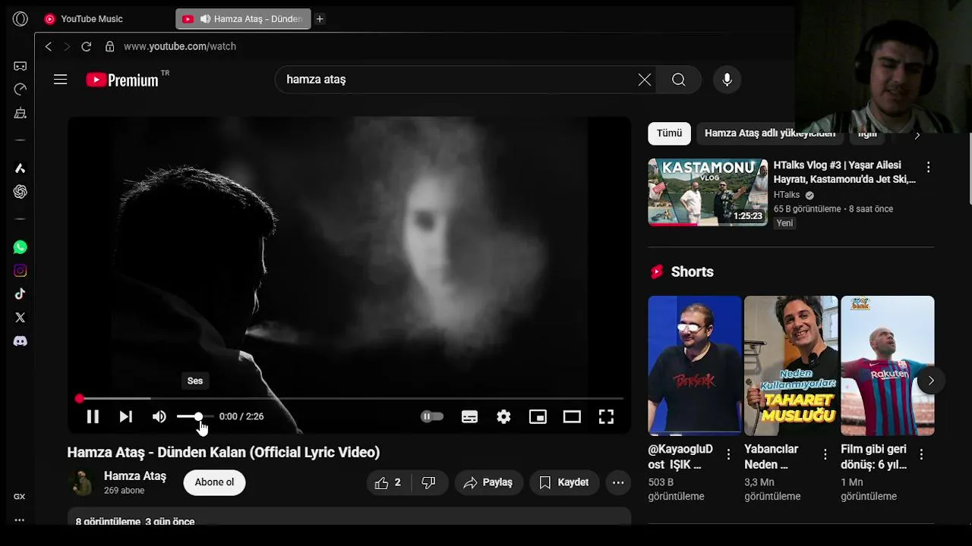Open options for Yabancılar Neden Short
Viewport: 972px width, 546px height.
pyautogui.click(x=825, y=454)
